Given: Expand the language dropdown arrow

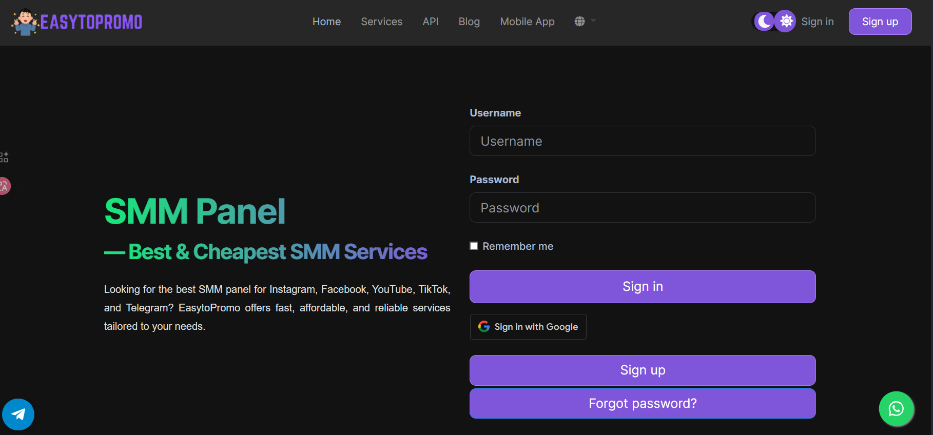Looking at the screenshot, I should click(x=593, y=21).
